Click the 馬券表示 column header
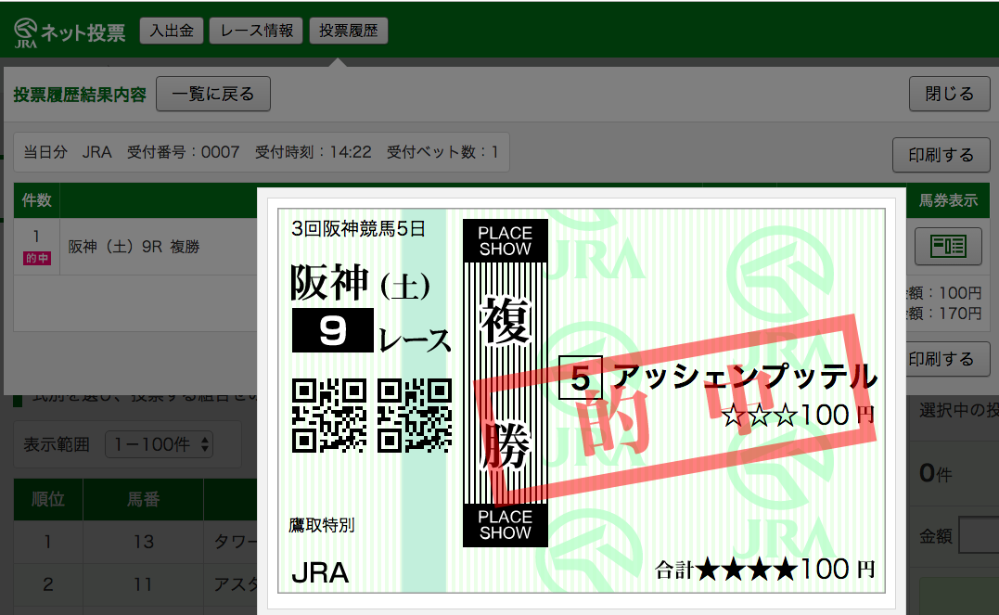Screen dimensions: 999x615 pos(947,200)
